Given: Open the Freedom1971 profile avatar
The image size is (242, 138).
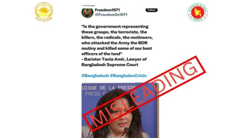Looking at the screenshot, I should 87,13.
